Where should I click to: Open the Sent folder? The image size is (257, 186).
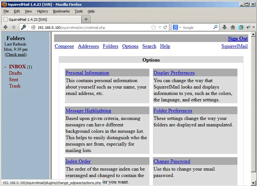coord(13,80)
